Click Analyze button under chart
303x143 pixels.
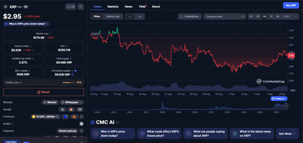(x=279, y=99)
